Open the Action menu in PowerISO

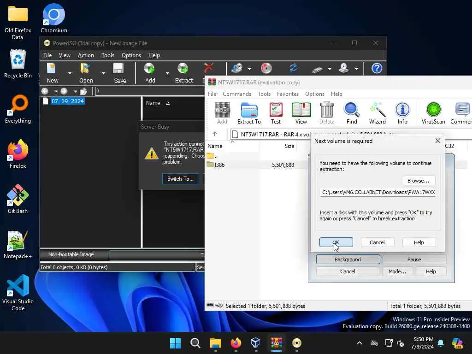tap(86, 55)
